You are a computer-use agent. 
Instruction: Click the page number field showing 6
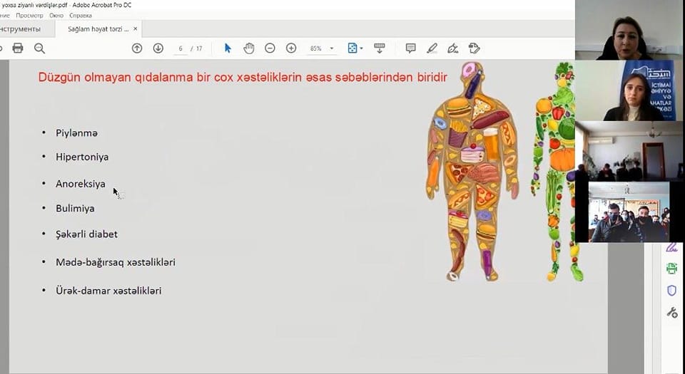tap(181, 48)
